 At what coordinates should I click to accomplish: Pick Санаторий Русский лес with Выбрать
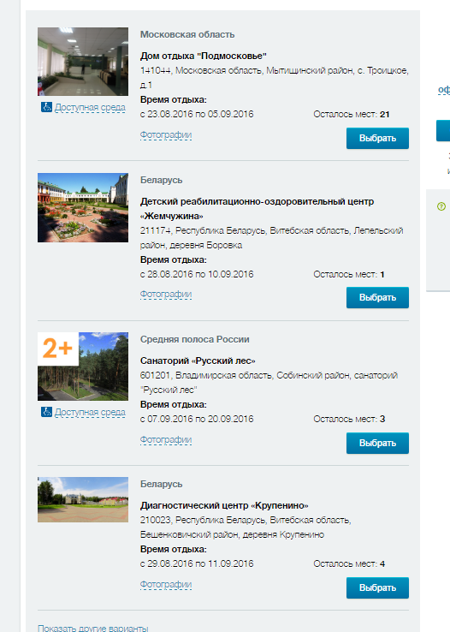click(x=377, y=443)
